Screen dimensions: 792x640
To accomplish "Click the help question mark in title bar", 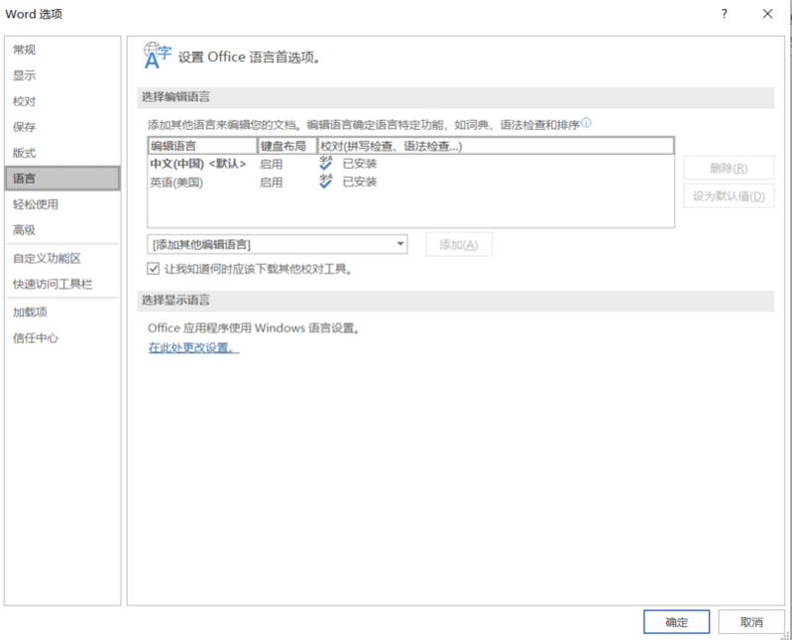I will 725,14.
